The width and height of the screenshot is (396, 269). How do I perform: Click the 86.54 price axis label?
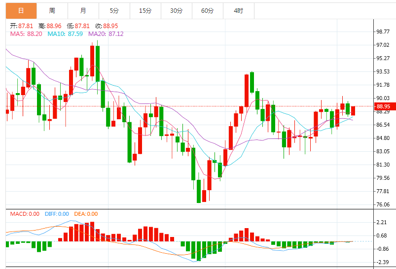383,125
